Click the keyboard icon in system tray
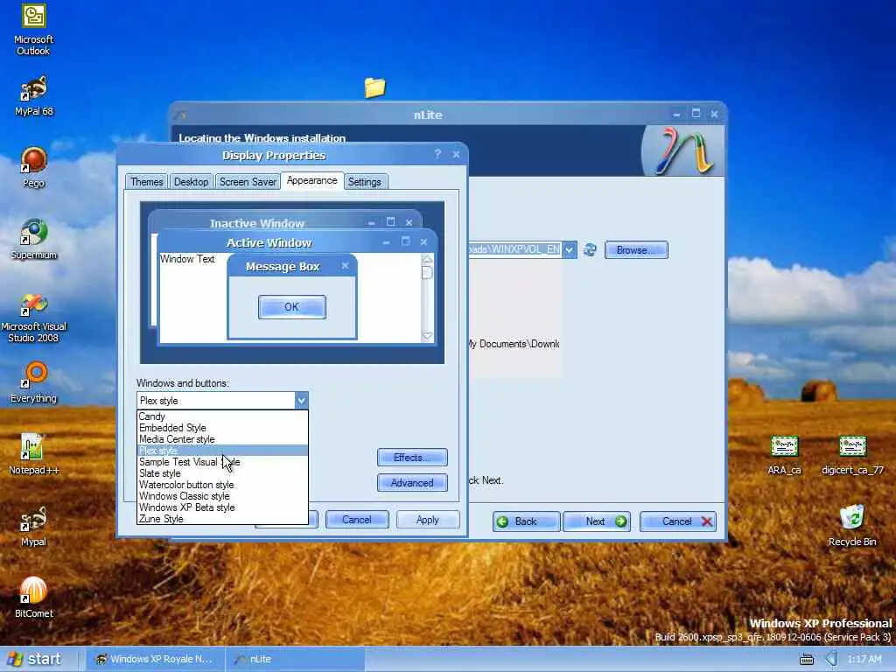Screen dimensions: 896x672 click(x=806, y=660)
